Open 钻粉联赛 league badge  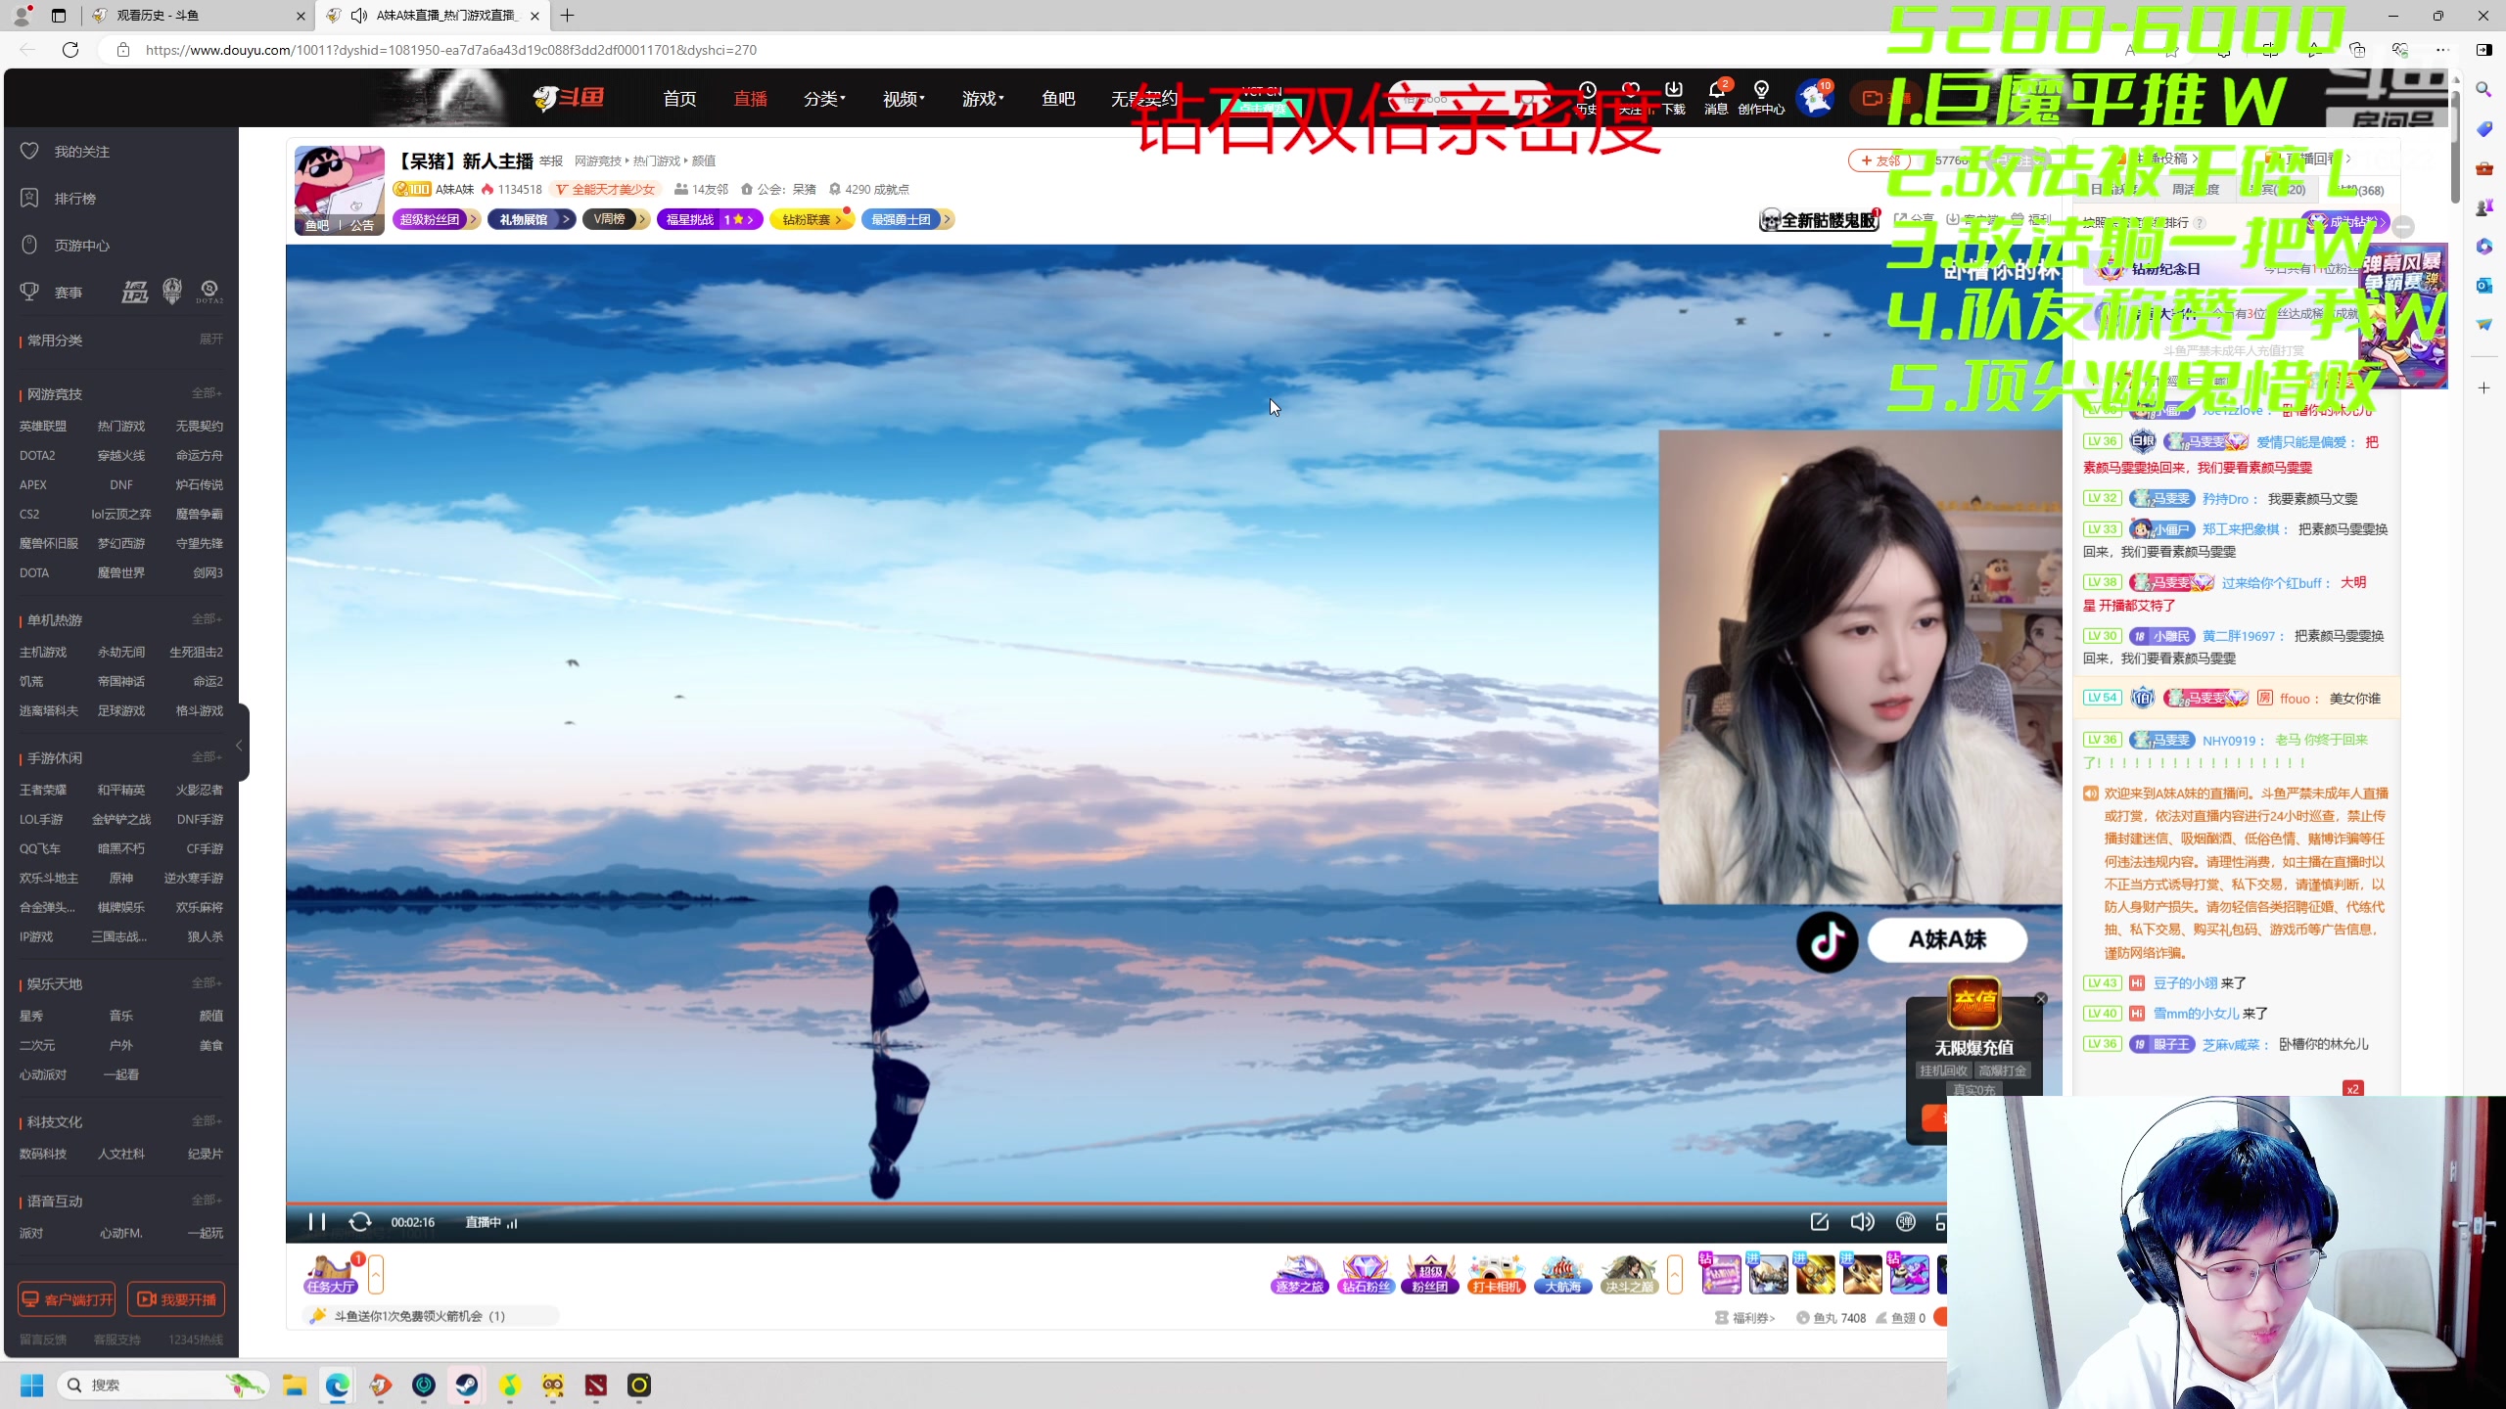(812, 219)
